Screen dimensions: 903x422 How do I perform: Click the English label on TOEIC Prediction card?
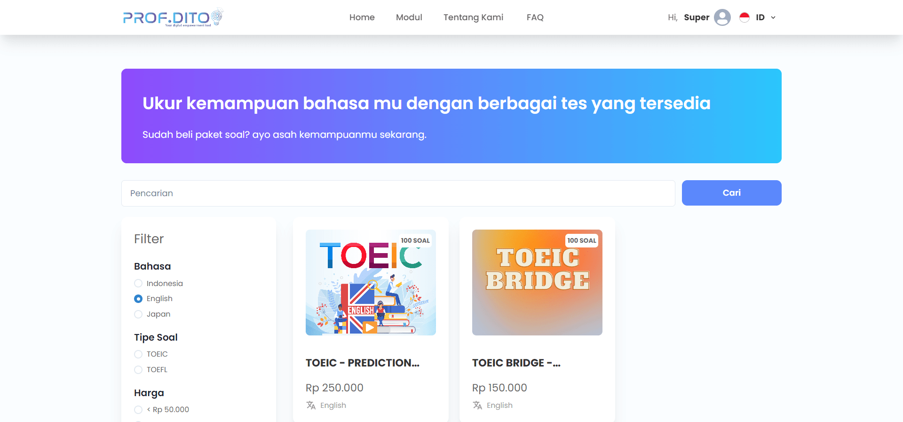[x=333, y=406]
